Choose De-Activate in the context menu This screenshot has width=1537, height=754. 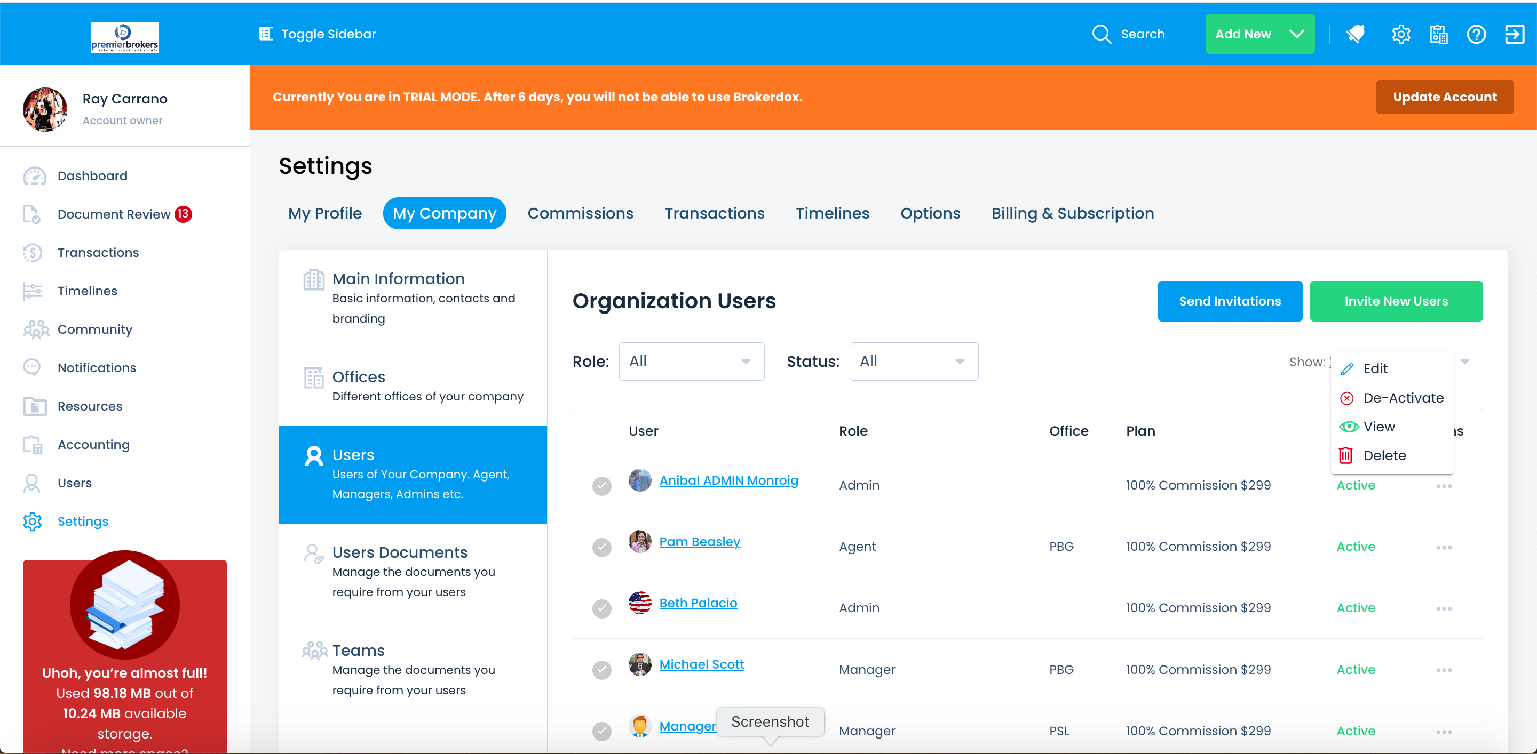(x=1392, y=398)
